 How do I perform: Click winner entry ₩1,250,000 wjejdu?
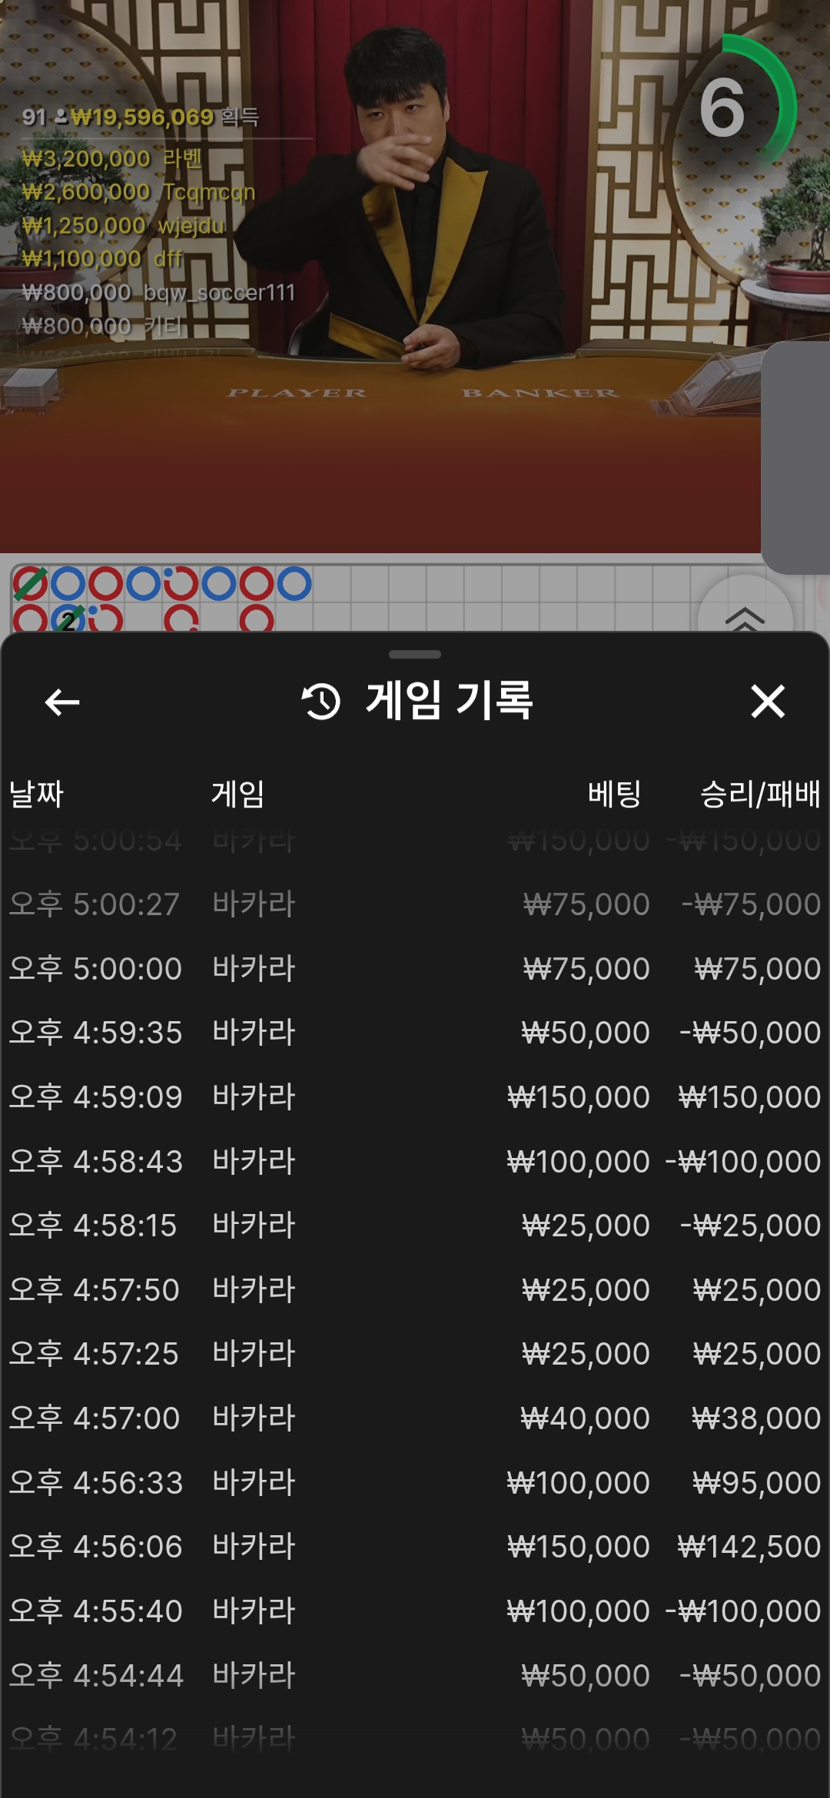click(x=123, y=225)
